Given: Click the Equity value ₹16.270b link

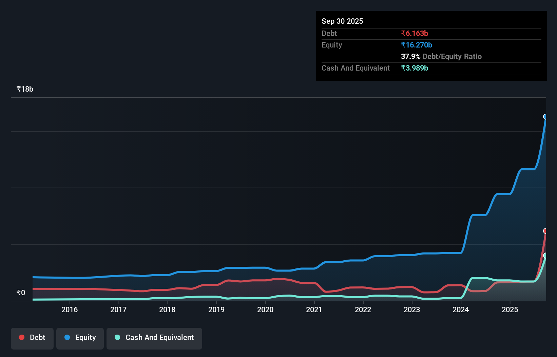Looking at the screenshot, I should click(x=417, y=45).
